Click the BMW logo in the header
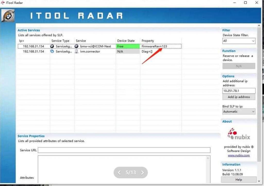Image resolution: width=264 pixels, height=186 pixels. coord(8,16)
